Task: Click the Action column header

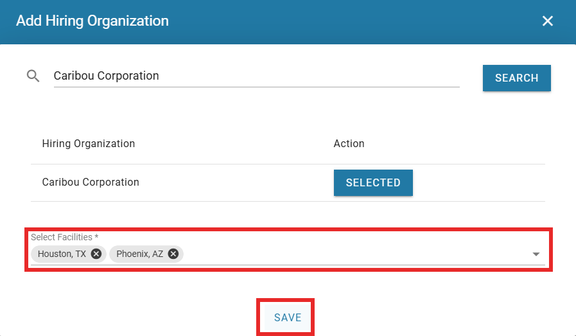Action: (x=349, y=143)
